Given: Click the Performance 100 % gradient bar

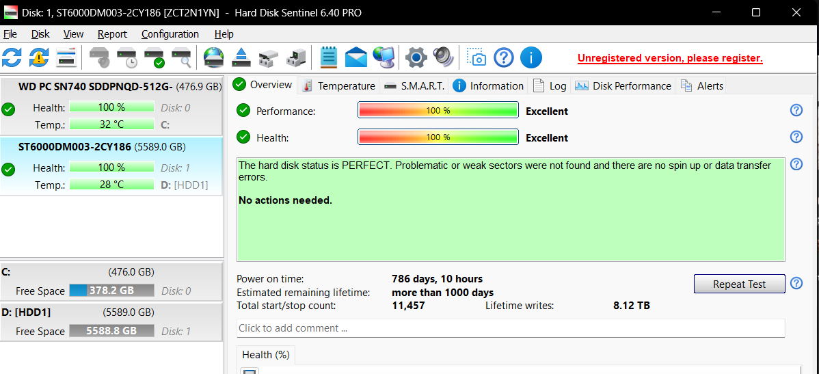Looking at the screenshot, I should pos(438,111).
